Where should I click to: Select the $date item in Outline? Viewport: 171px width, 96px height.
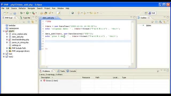(x=149, y=26)
